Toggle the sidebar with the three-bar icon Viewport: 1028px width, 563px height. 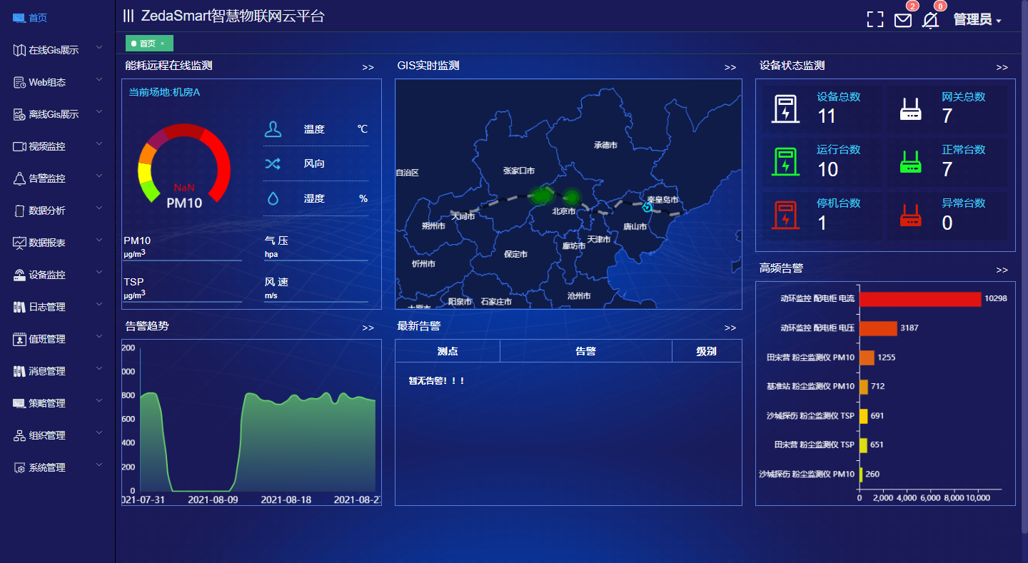pyautogui.click(x=128, y=16)
